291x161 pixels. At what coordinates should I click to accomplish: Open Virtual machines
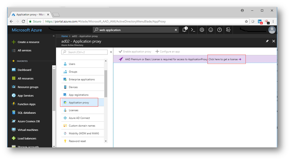click(x=28, y=130)
